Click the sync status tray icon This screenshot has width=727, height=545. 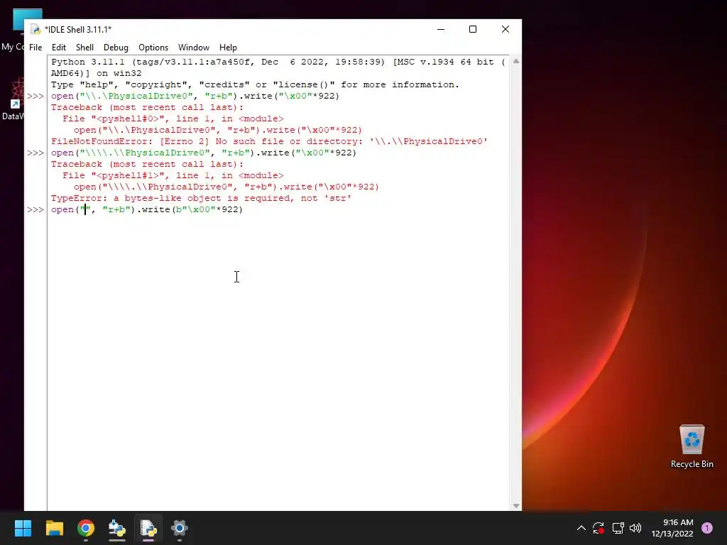pyautogui.click(x=598, y=528)
